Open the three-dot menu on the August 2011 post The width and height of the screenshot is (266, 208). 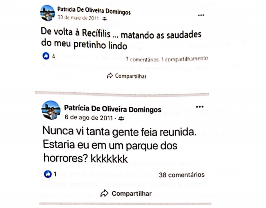(x=200, y=107)
